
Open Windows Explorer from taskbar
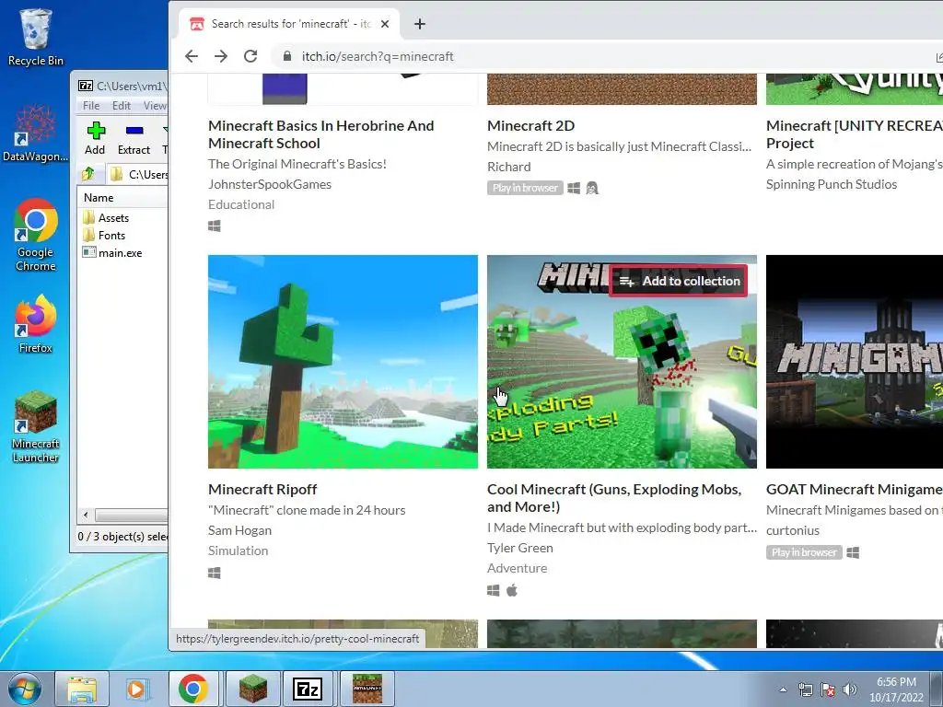(x=82, y=689)
